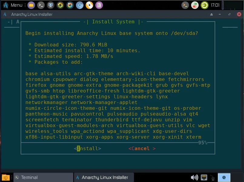This screenshot has height=182, width=244.
Task: Click the display settings monitor icon
Action: pyautogui.click(x=51, y=5)
